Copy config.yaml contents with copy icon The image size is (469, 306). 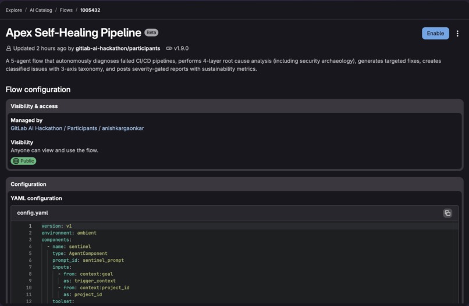[447, 213]
